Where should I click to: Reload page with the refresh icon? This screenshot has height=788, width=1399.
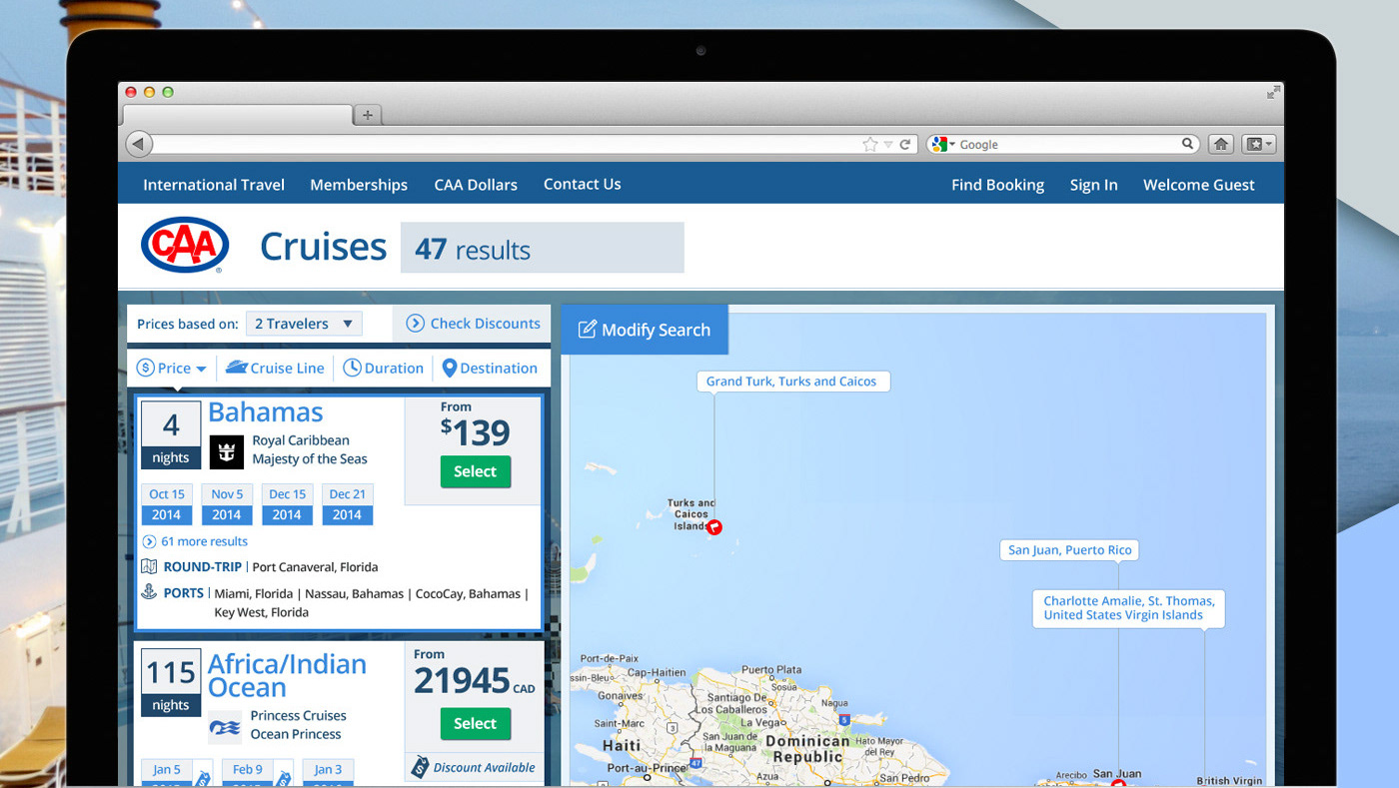click(905, 144)
